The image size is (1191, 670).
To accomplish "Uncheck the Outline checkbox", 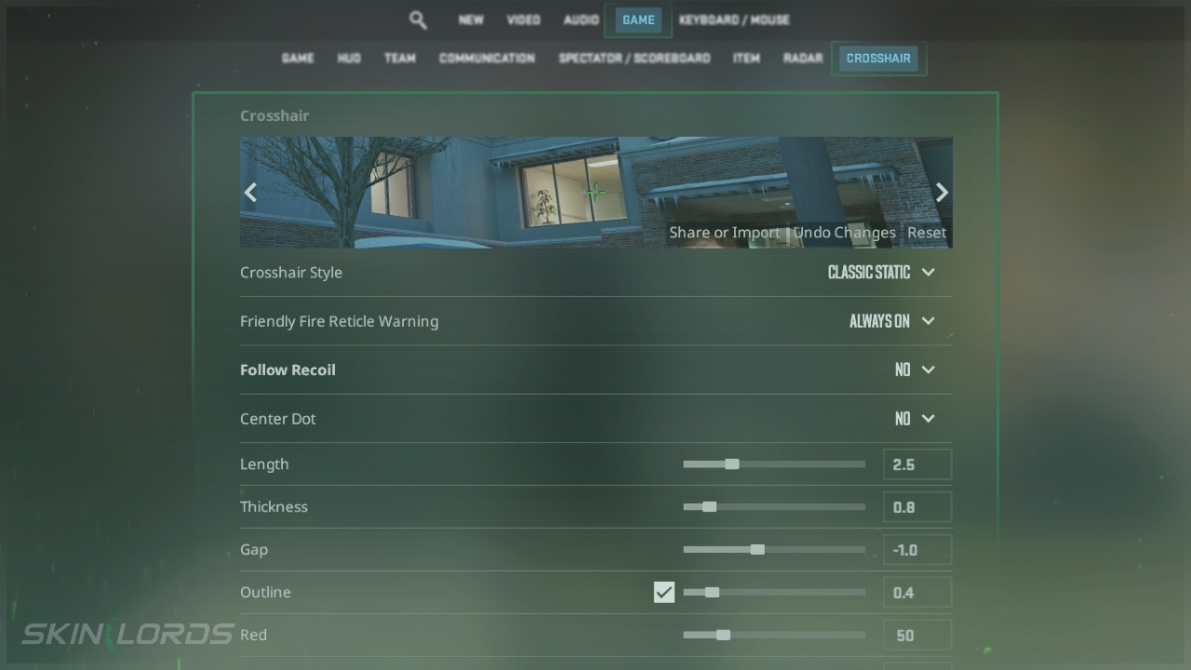I will coord(663,592).
